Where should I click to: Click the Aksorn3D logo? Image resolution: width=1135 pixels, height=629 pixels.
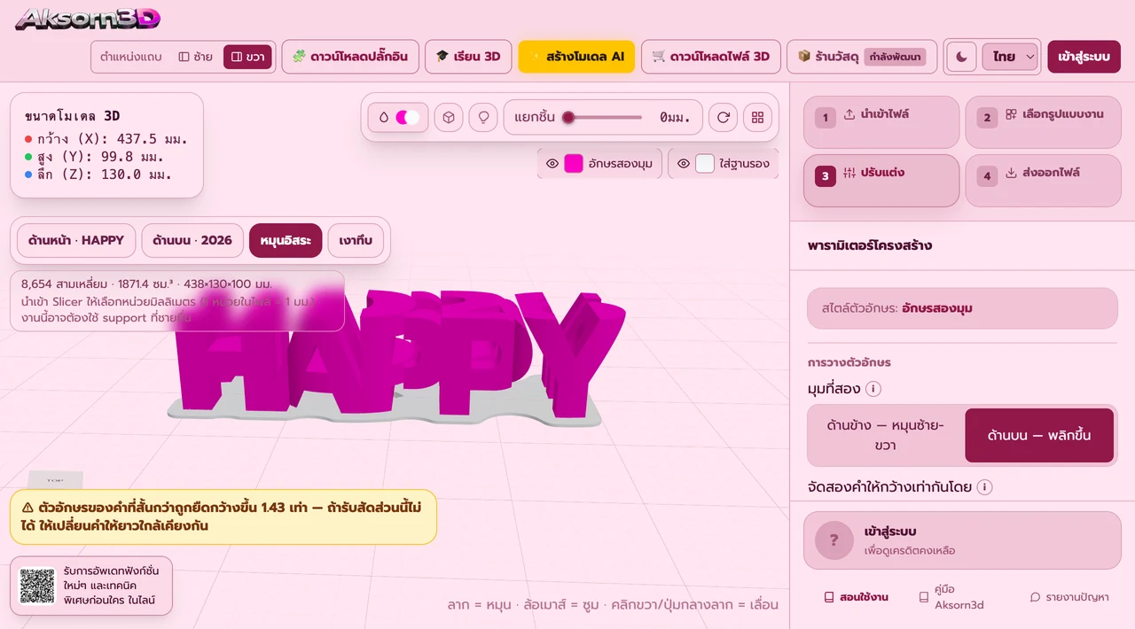tap(88, 18)
